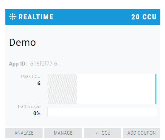Click the Traffic used 0% value
This screenshot has width=165, height=140.
pos(37,114)
